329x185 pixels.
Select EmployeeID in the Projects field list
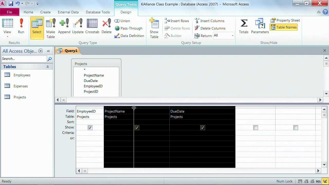coord(93,86)
